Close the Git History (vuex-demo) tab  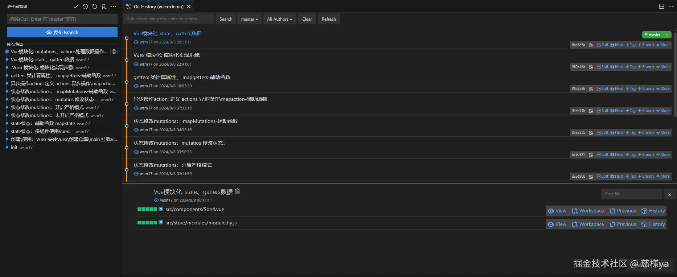point(189,7)
